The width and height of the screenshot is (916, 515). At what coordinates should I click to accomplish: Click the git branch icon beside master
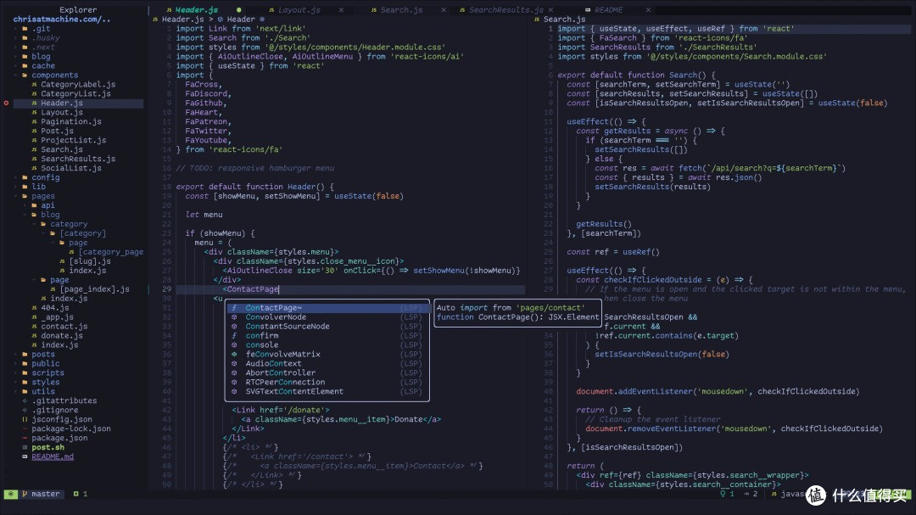click(x=25, y=494)
